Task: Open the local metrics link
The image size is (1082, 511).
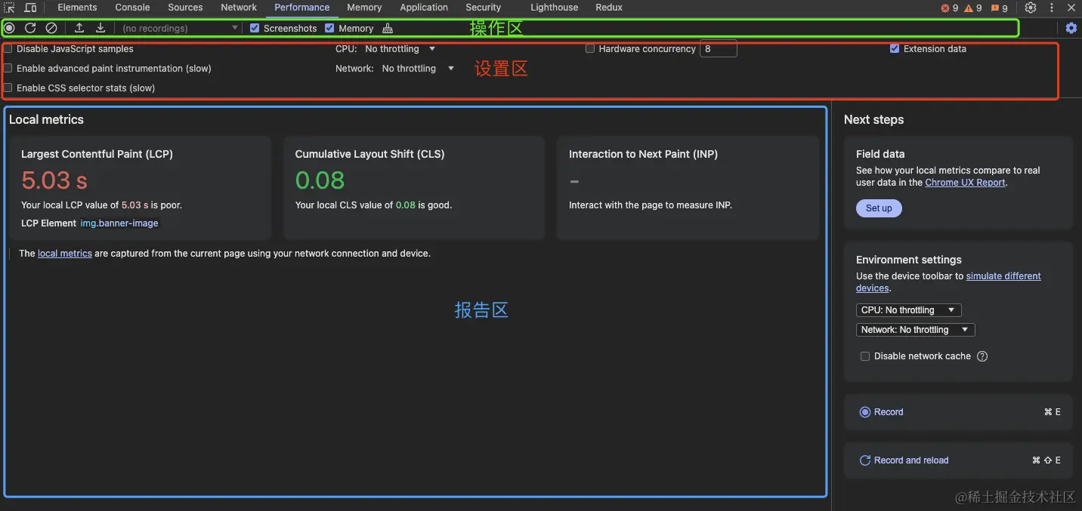Action: point(65,254)
